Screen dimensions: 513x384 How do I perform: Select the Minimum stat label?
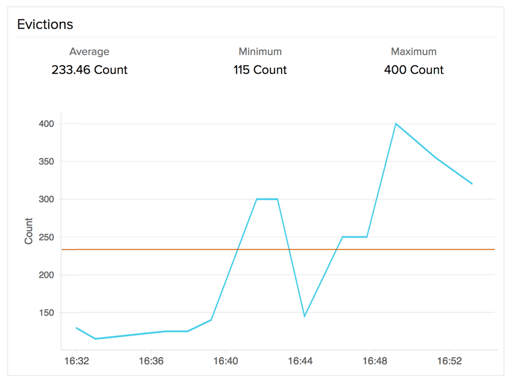click(260, 52)
